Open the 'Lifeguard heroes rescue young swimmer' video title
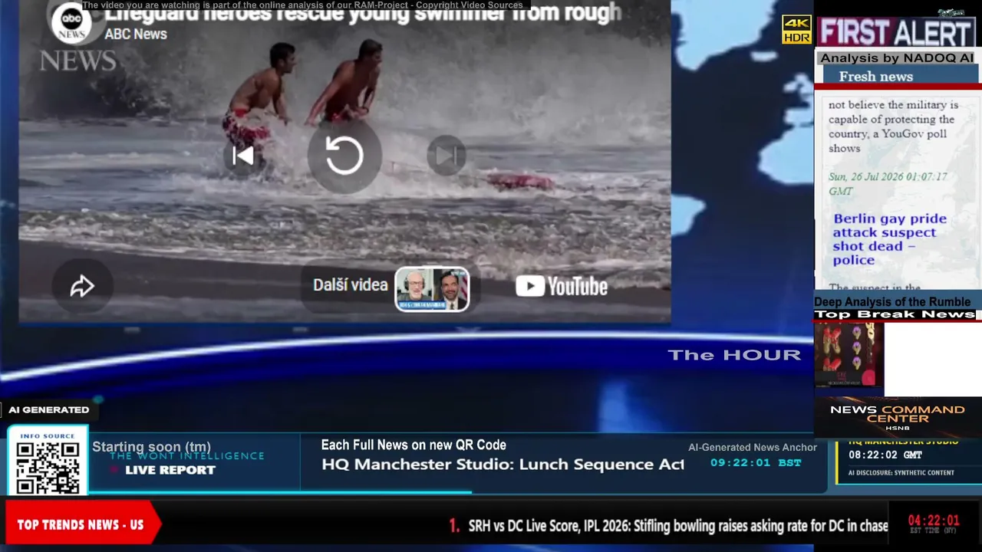 [x=362, y=12]
